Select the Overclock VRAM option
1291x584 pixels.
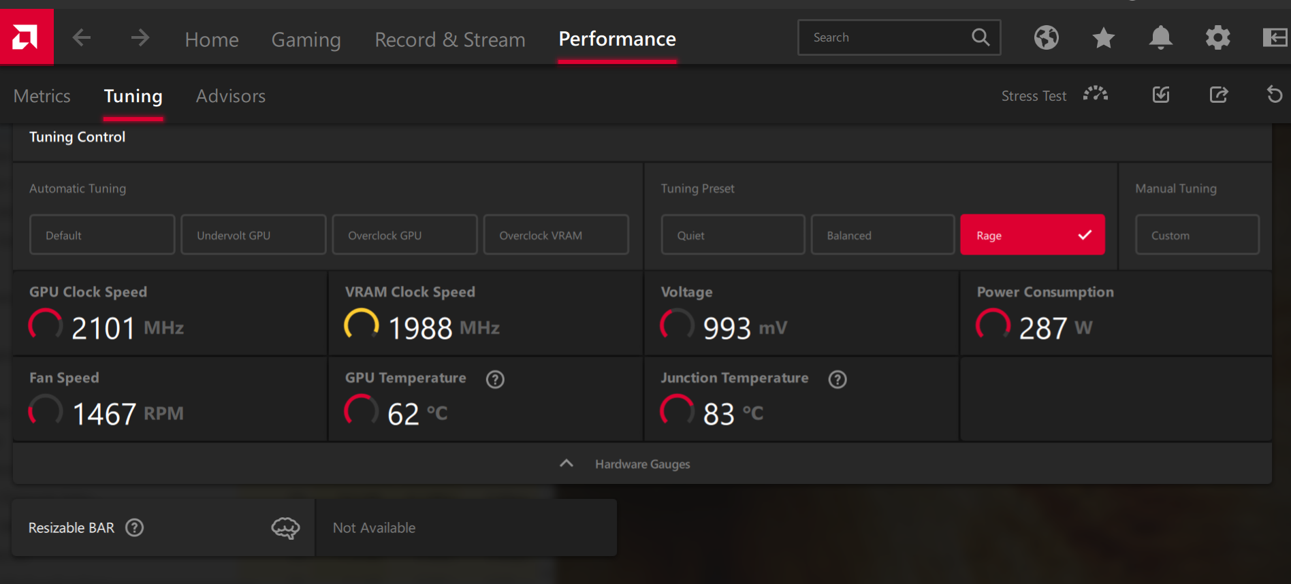[556, 235]
